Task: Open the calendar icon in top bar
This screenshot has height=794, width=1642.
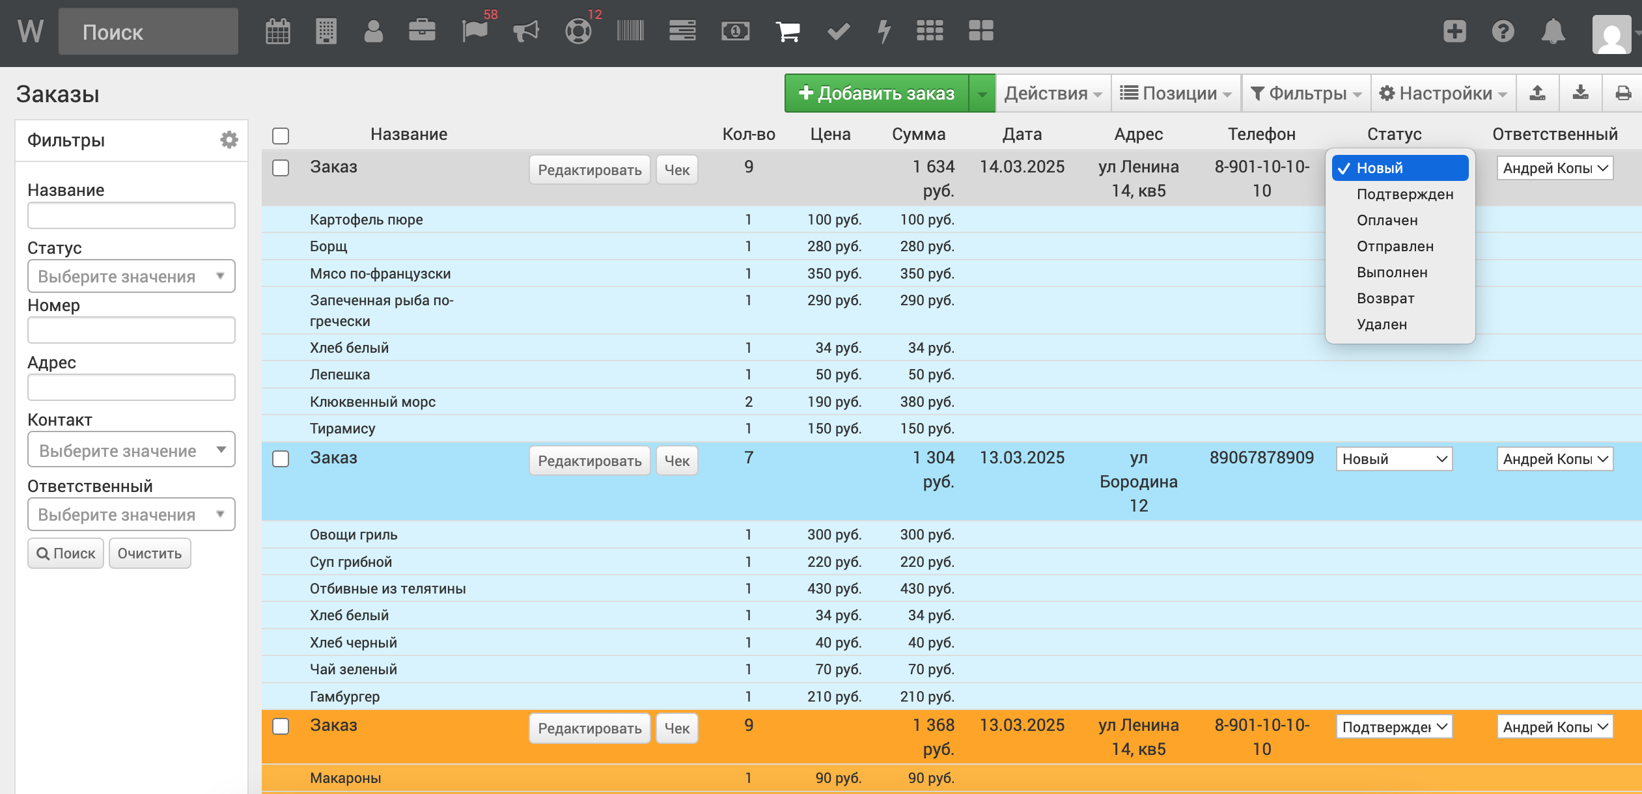Action: coord(278,31)
